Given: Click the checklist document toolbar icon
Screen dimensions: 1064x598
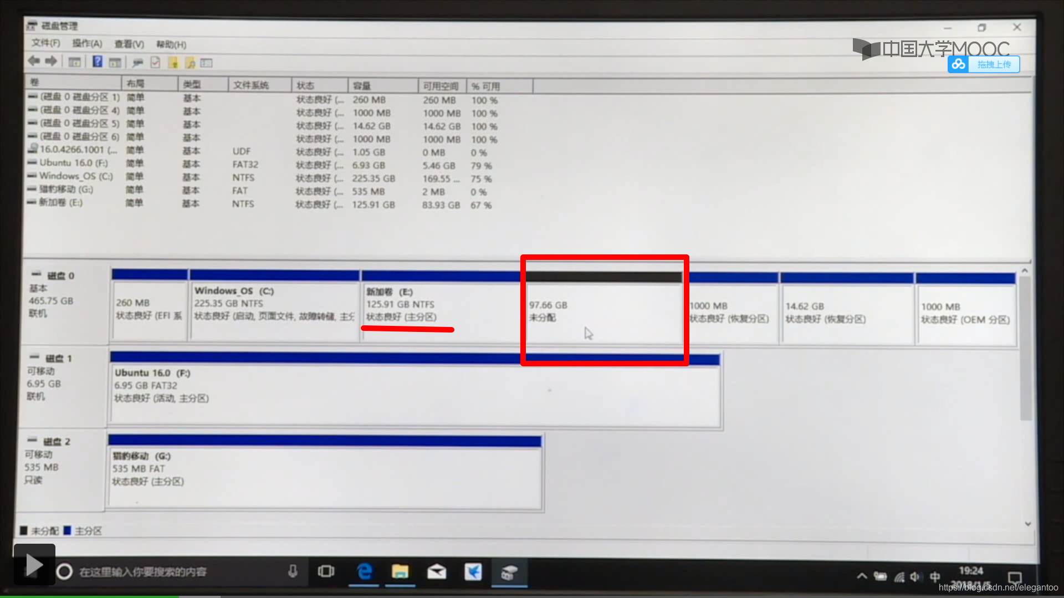Looking at the screenshot, I should (x=155, y=63).
